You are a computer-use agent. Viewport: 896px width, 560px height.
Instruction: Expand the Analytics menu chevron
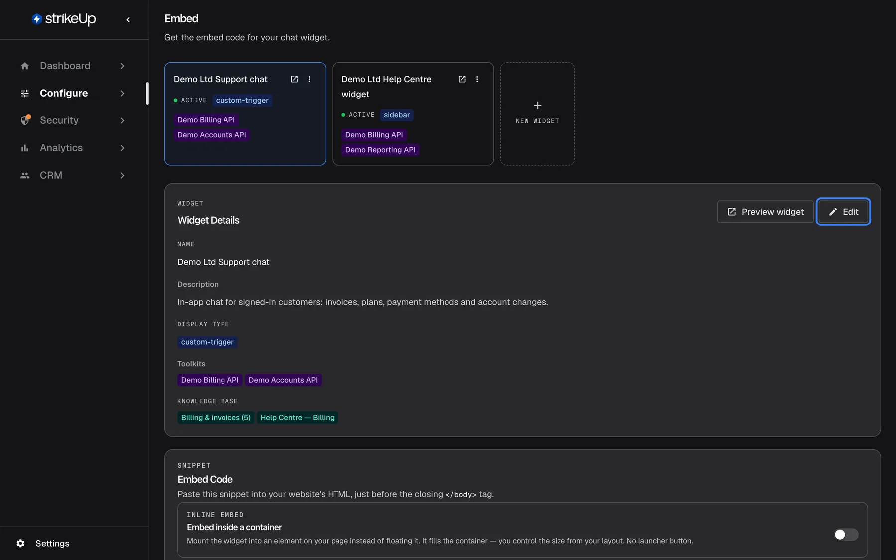[x=122, y=148]
